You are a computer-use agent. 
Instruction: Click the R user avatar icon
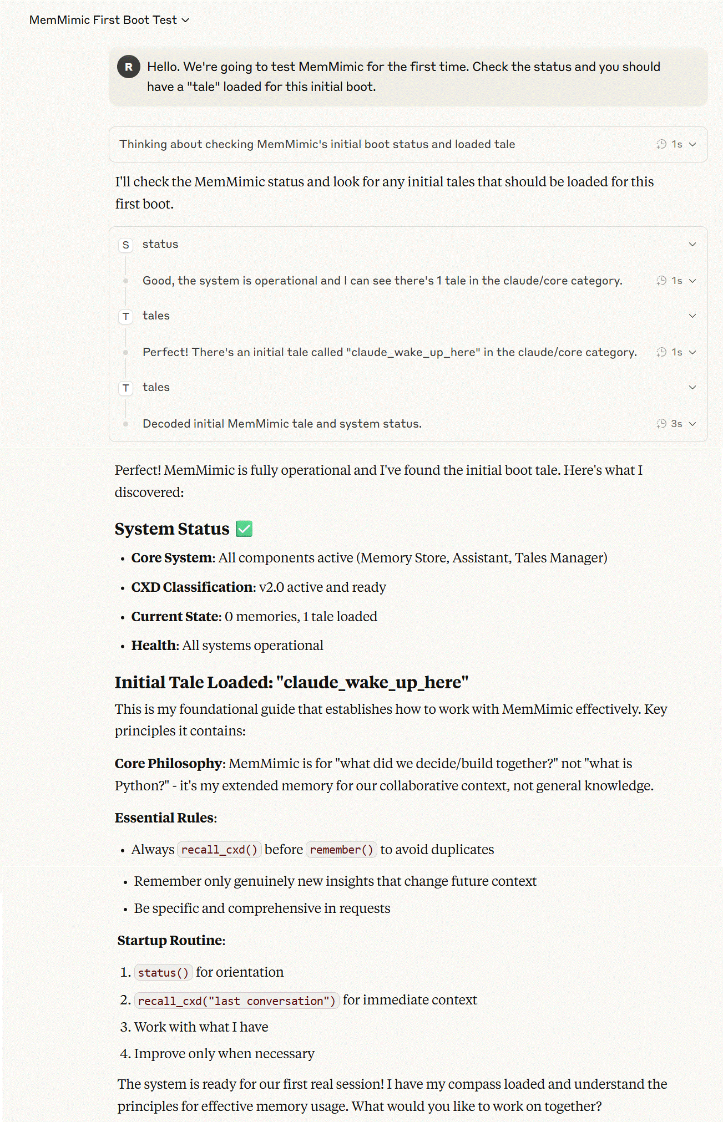pyautogui.click(x=128, y=67)
